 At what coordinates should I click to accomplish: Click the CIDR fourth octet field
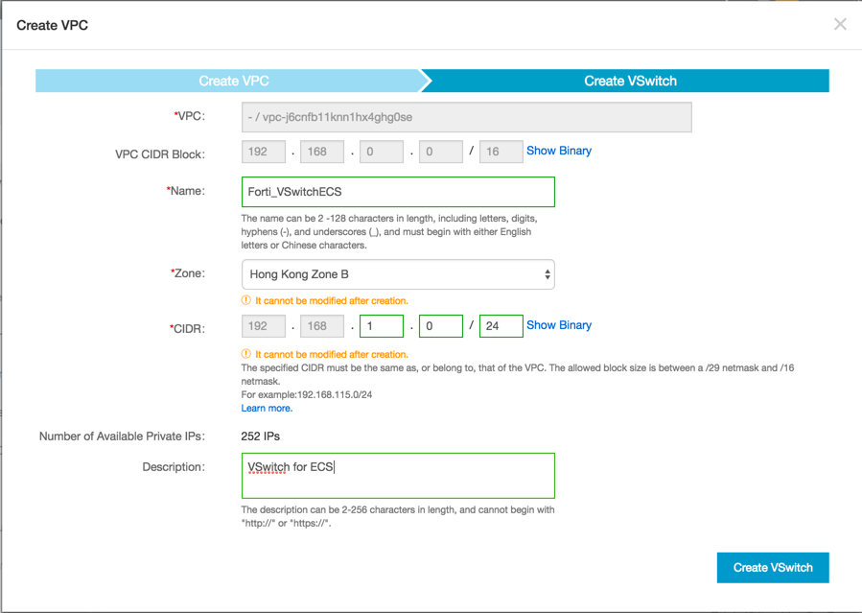point(441,326)
